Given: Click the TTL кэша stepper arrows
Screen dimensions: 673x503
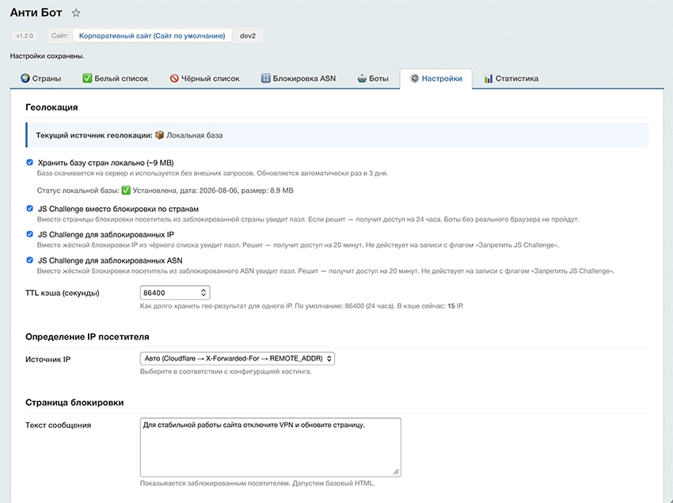Looking at the screenshot, I should [203, 293].
